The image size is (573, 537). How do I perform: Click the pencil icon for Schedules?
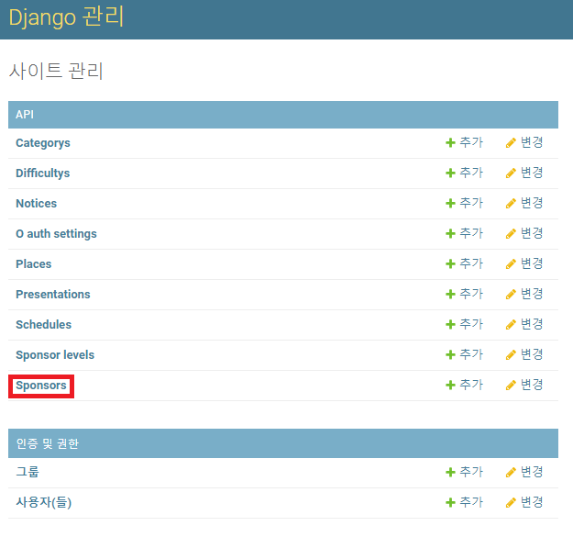511,325
